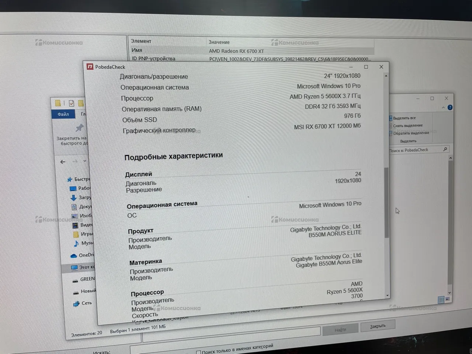This screenshot has width=472, height=354.
Task: Toggle Поиск только в именах категорий checkbox
Action: click(198, 353)
